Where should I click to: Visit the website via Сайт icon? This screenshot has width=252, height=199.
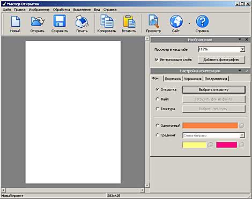pyautogui.click(x=176, y=24)
